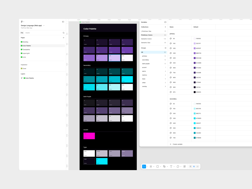Image resolution: width=252 pixels, height=189 pixels.
Task: Select the Primitives: Colors collection
Action: pyautogui.click(x=153, y=35)
